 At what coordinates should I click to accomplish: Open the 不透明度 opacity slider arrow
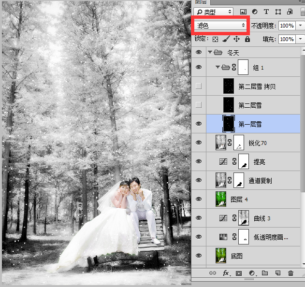click(300, 26)
